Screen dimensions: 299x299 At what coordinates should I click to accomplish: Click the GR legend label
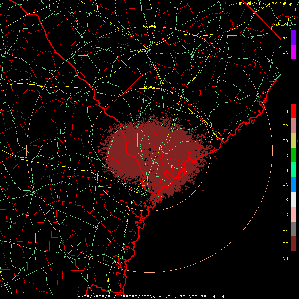pos(285,126)
